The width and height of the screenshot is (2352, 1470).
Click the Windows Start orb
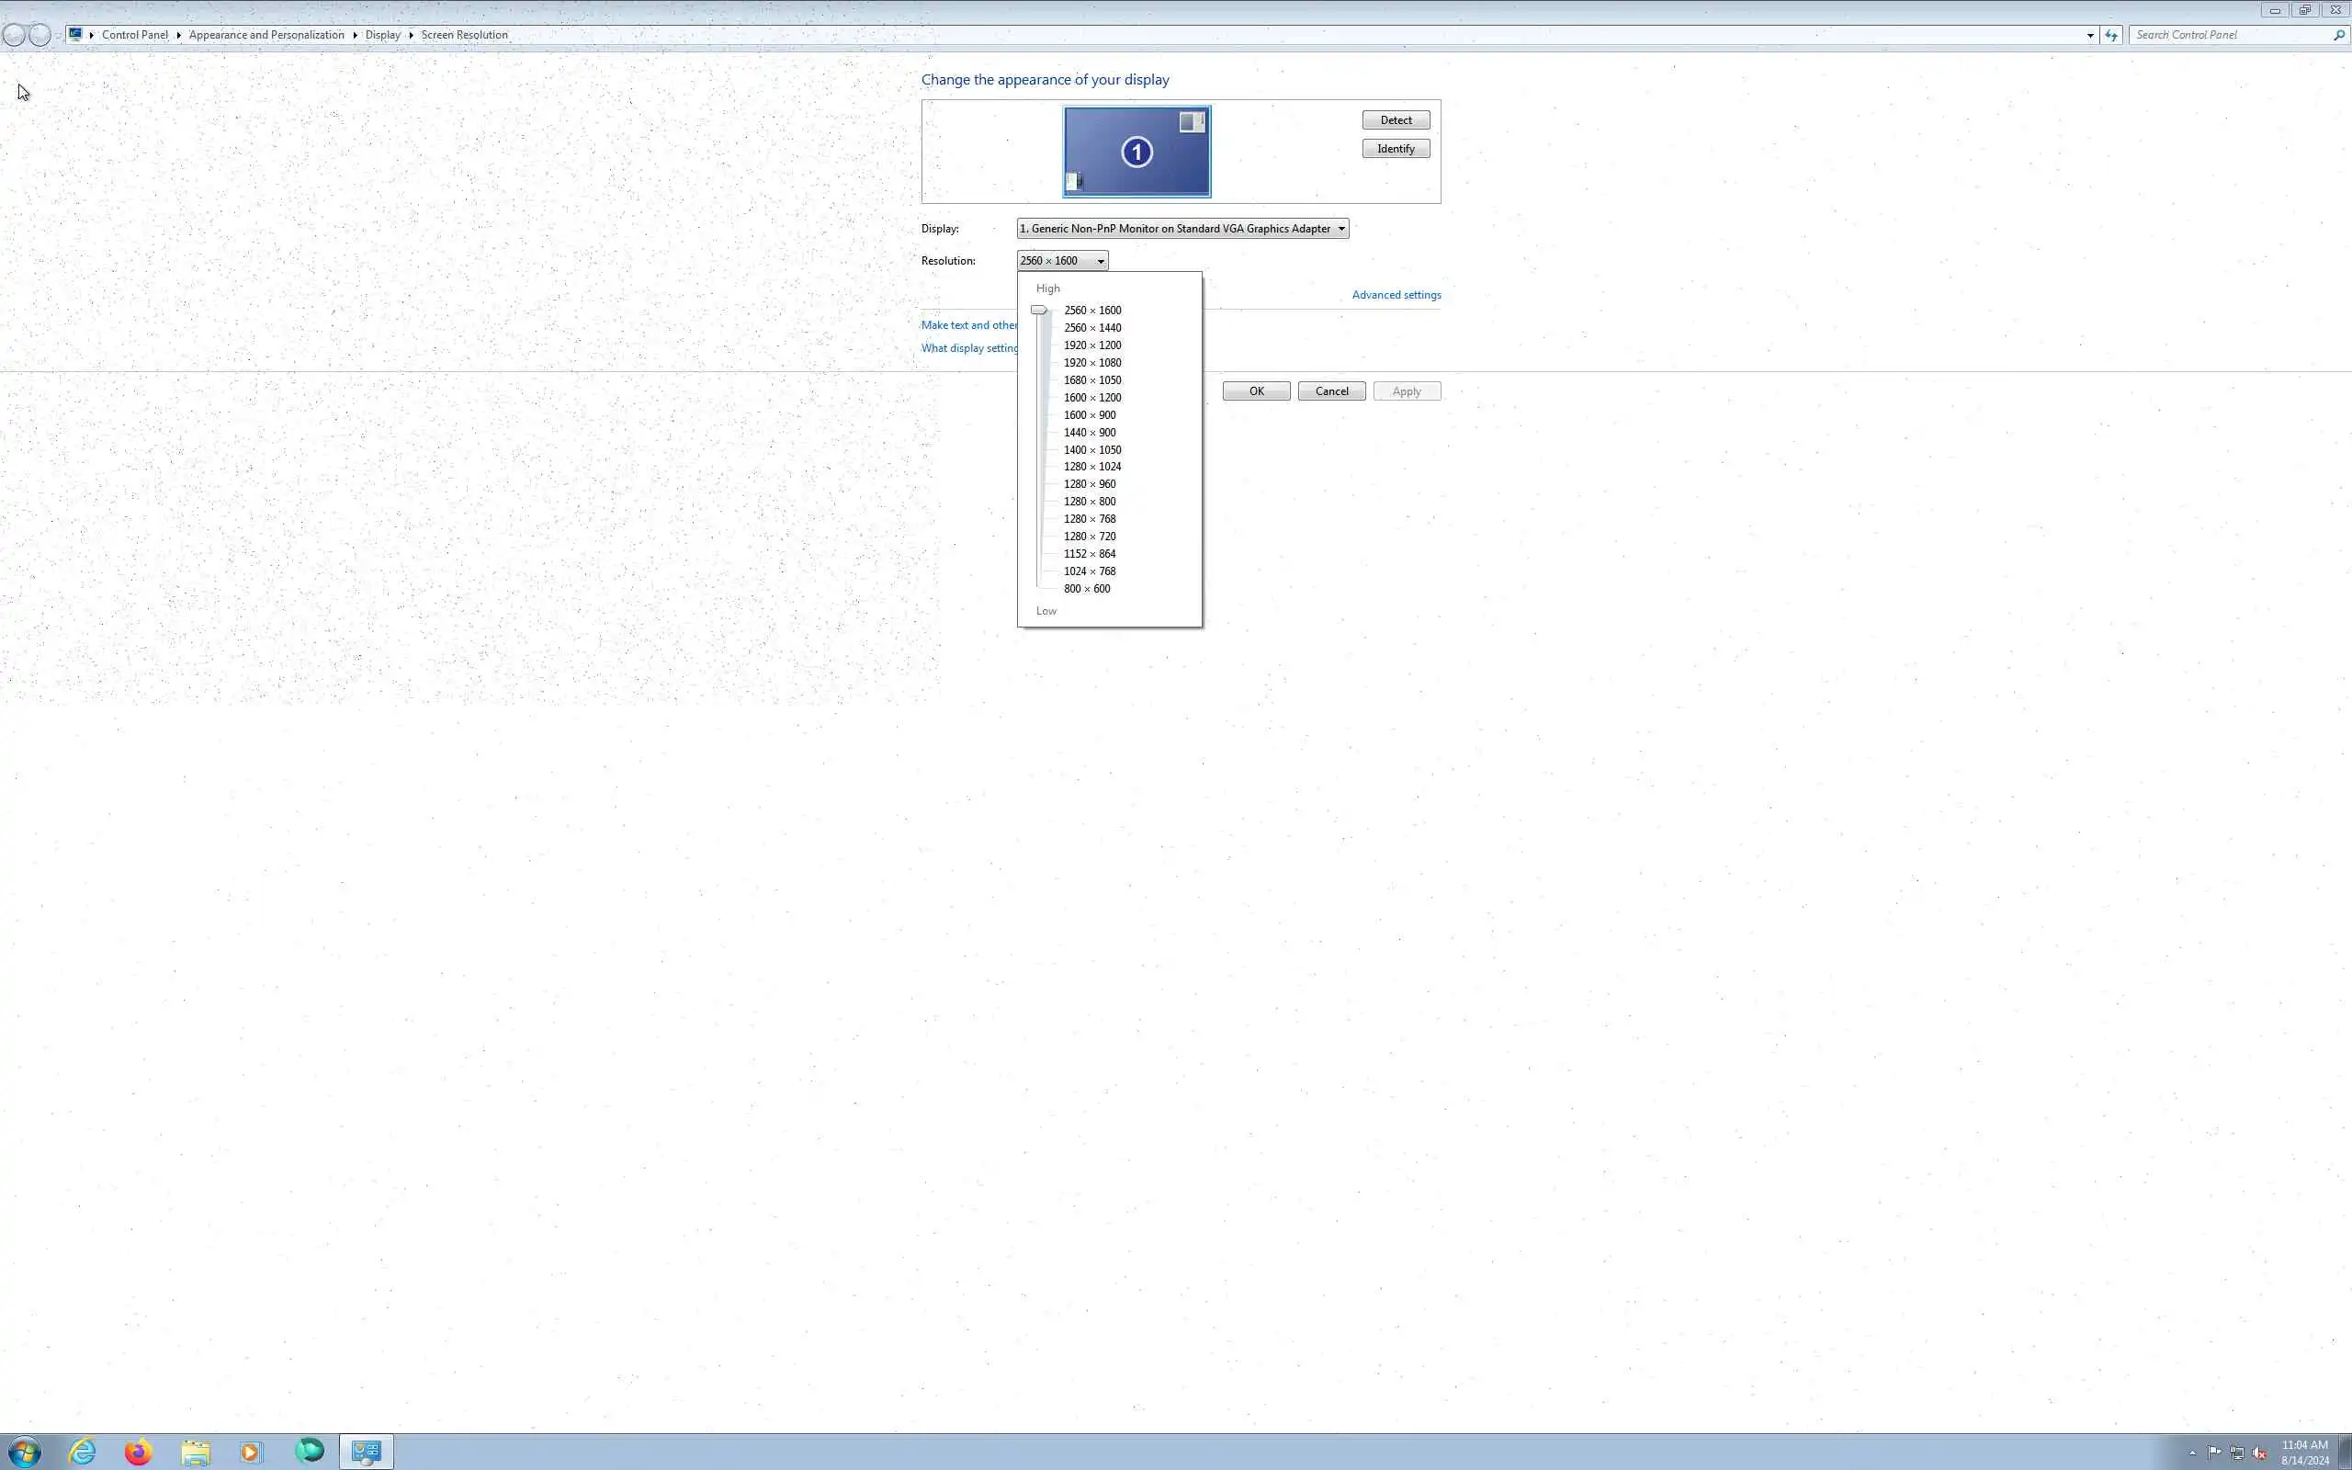pyautogui.click(x=24, y=1453)
